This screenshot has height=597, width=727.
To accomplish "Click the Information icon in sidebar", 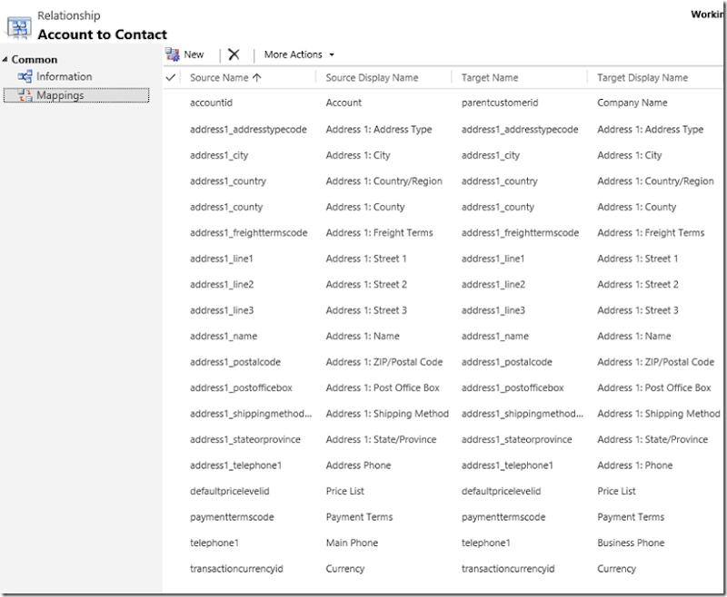I will coord(25,77).
